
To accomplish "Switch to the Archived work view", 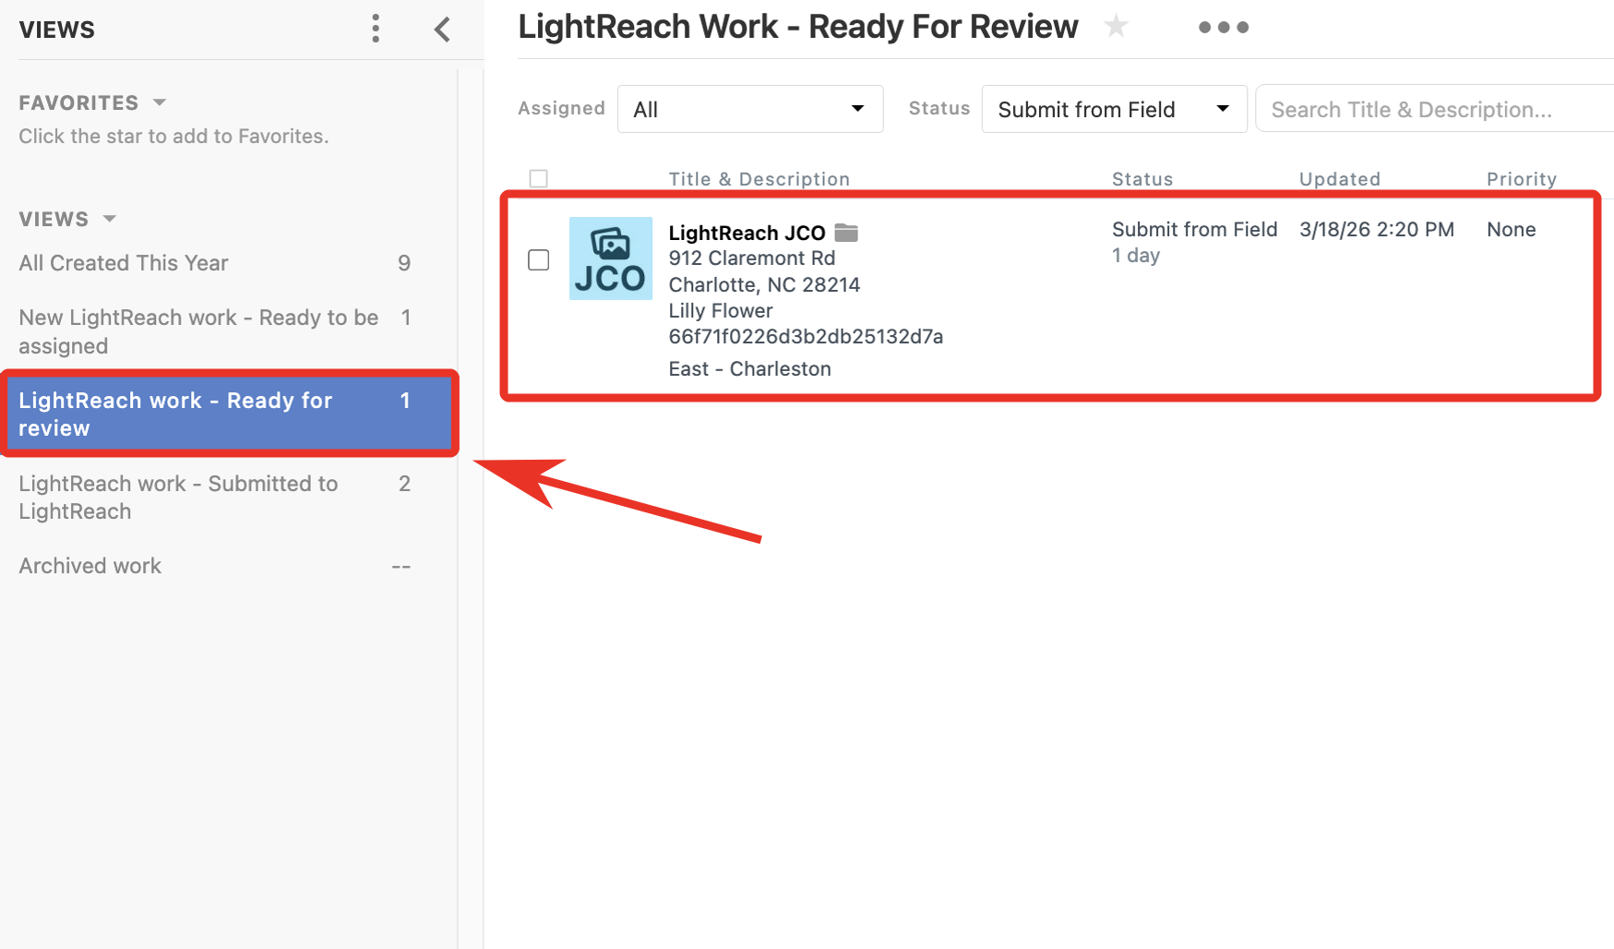I will tap(90, 565).
